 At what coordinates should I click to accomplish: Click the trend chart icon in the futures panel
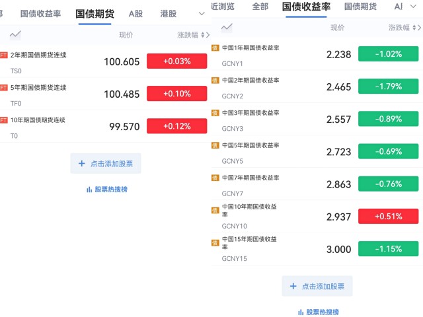15,34
